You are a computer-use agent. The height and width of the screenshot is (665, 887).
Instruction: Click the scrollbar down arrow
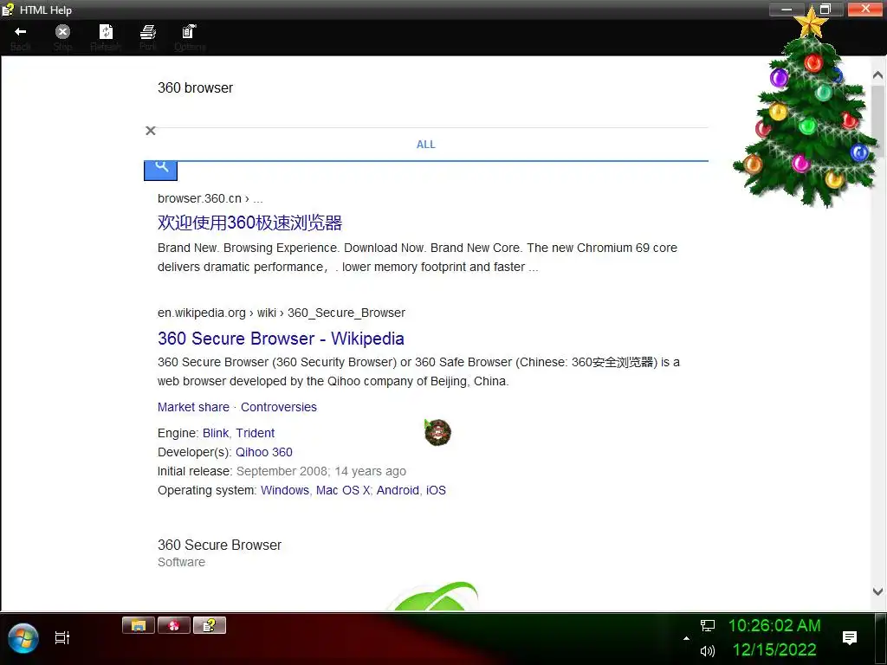[877, 591]
